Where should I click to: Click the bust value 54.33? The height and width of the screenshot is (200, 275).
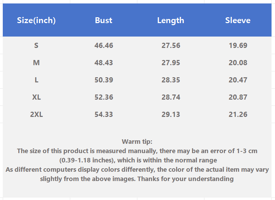(104, 114)
